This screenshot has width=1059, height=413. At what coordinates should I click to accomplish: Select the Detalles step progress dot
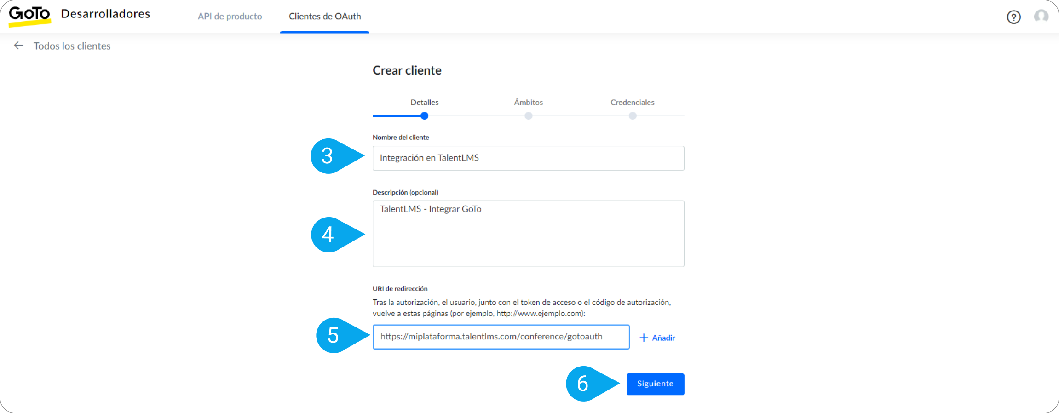424,116
